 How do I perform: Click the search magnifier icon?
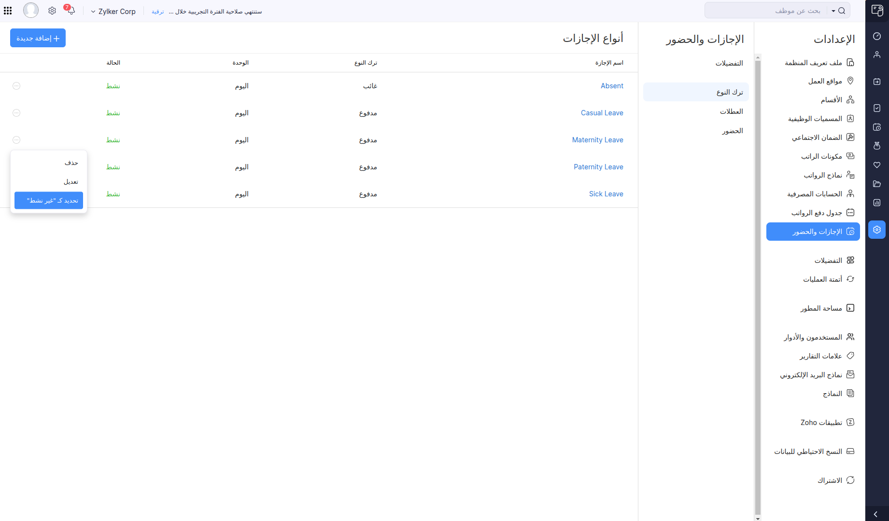pyautogui.click(x=842, y=11)
